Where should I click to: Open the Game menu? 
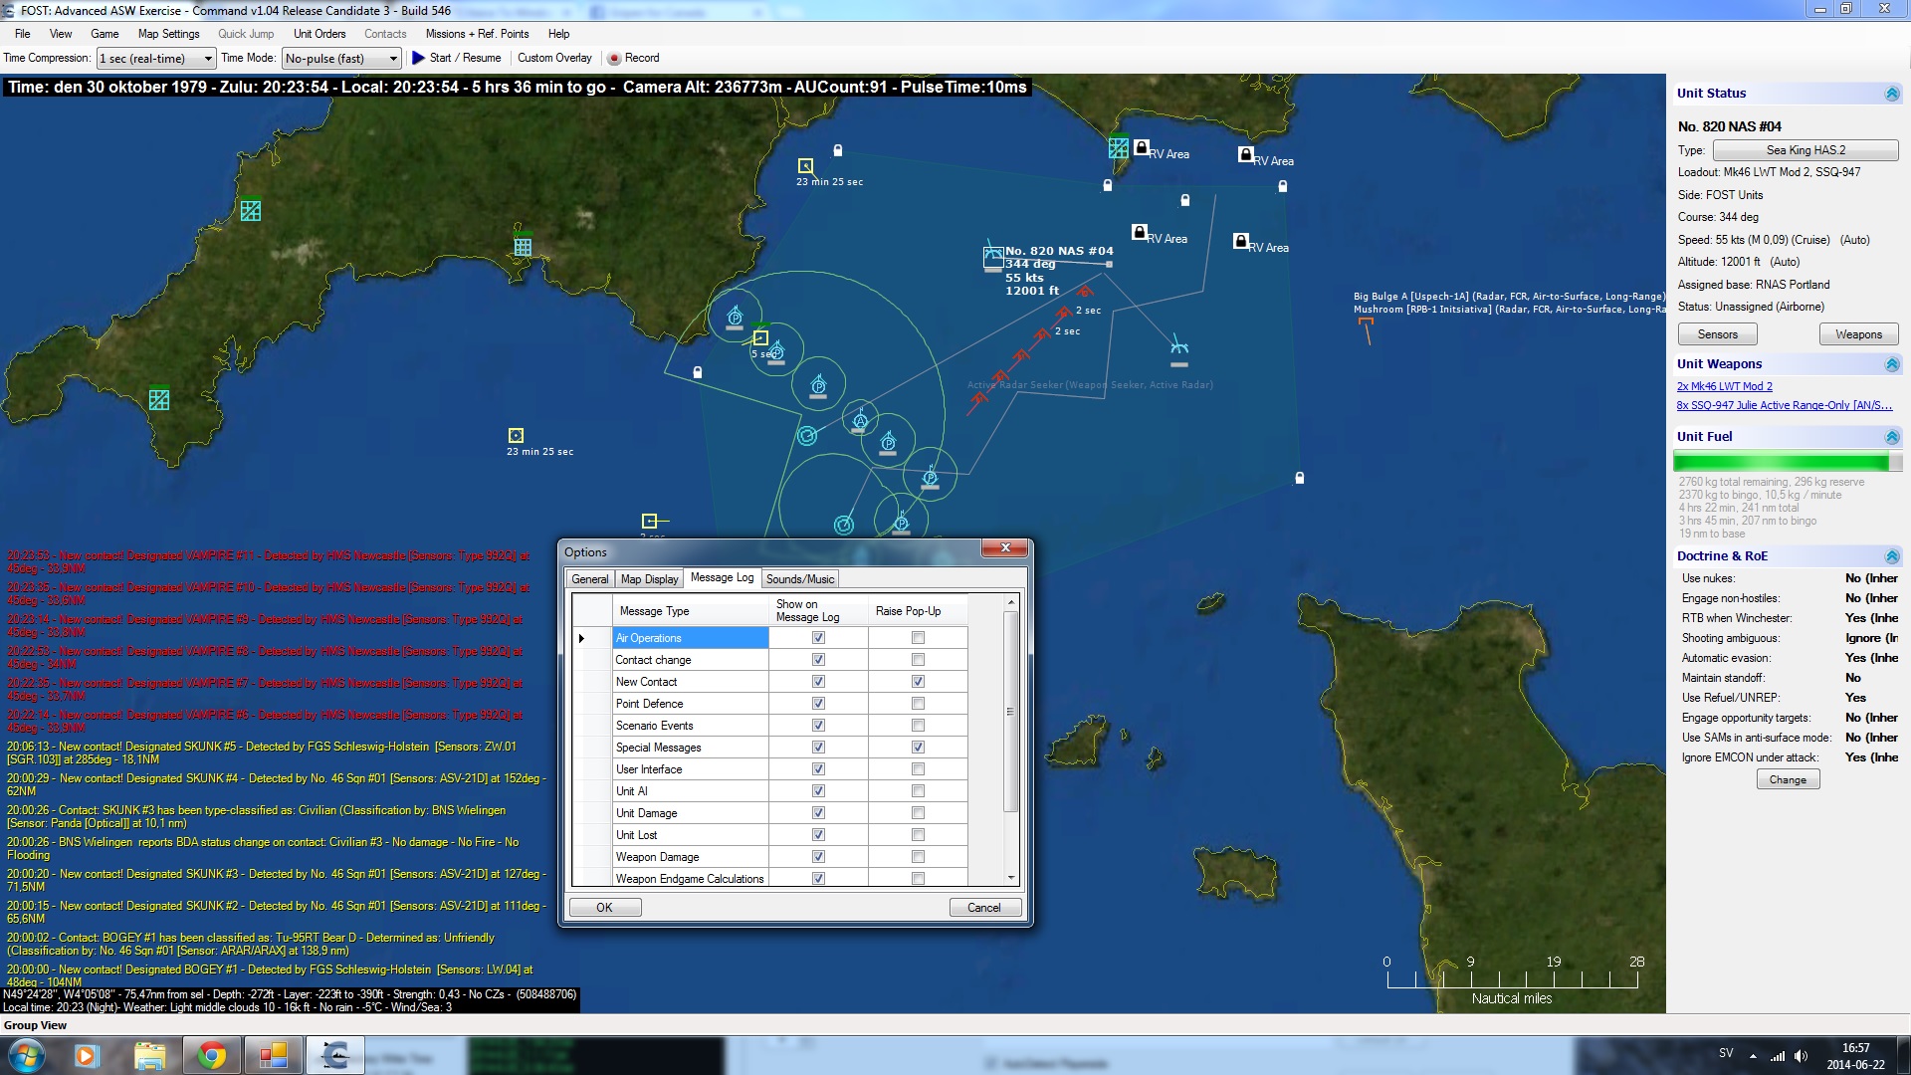tap(105, 34)
